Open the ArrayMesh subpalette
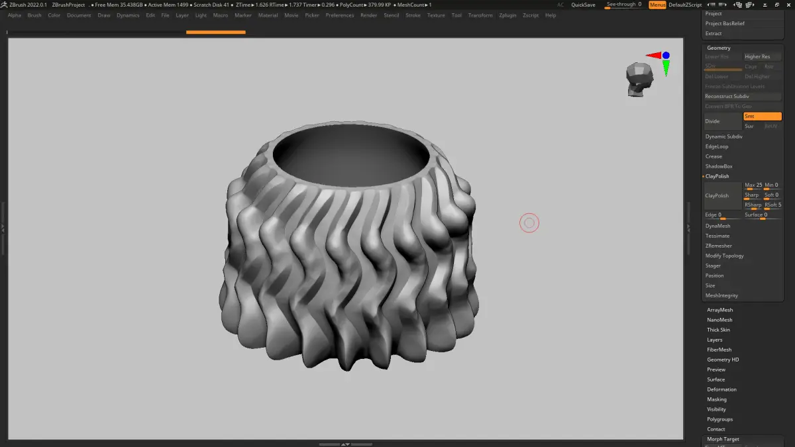The height and width of the screenshot is (447, 795). click(720, 310)
